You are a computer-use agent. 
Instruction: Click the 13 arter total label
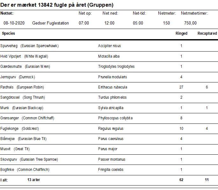[x=34, y=180]
